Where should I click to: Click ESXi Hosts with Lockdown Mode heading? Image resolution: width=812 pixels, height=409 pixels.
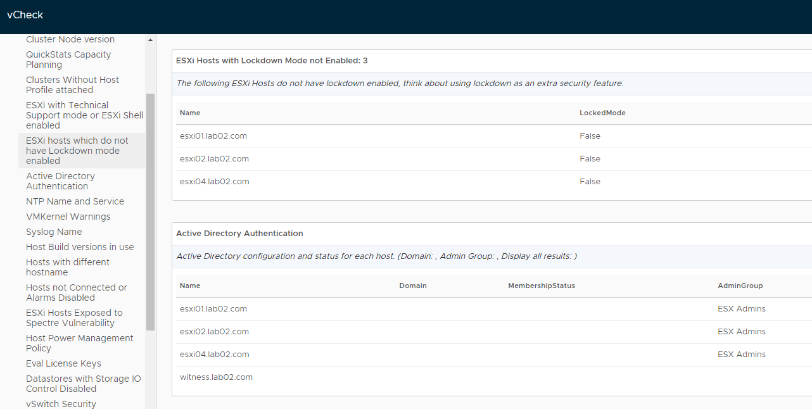tap(272, 61)
